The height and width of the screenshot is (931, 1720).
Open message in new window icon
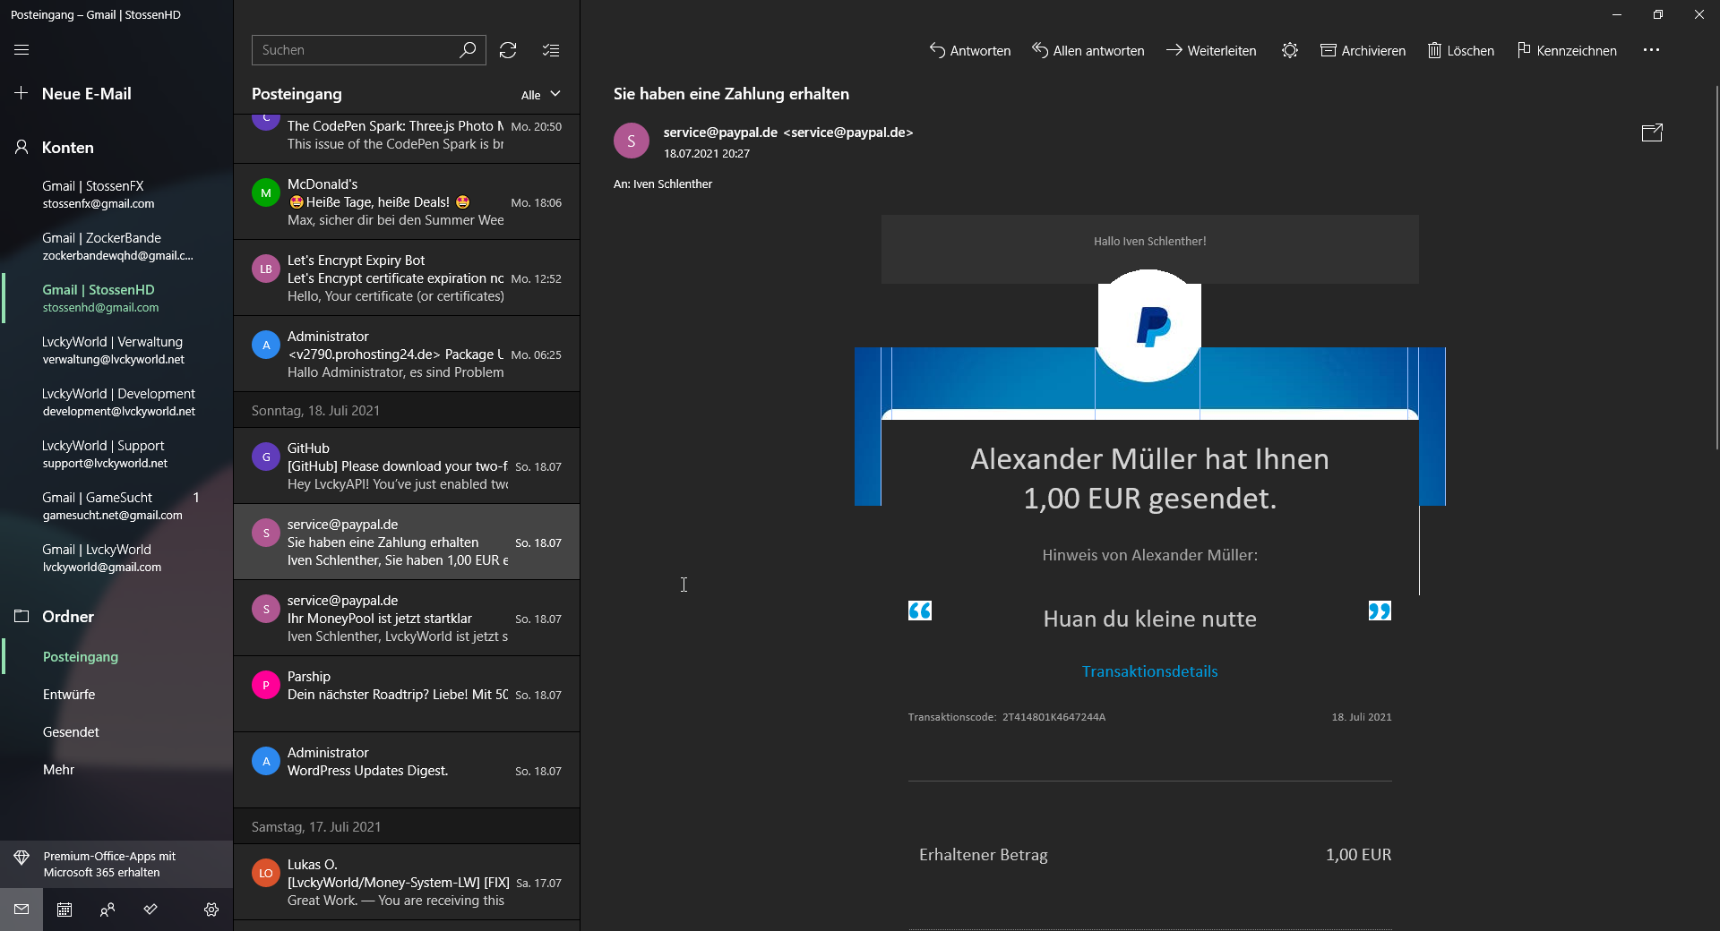(x=1651, y=133)
